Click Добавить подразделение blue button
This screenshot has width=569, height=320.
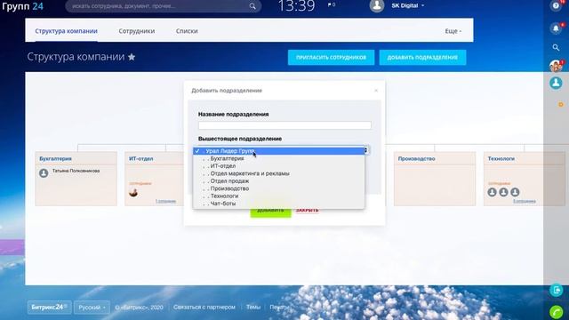click(x=422, y=57)
